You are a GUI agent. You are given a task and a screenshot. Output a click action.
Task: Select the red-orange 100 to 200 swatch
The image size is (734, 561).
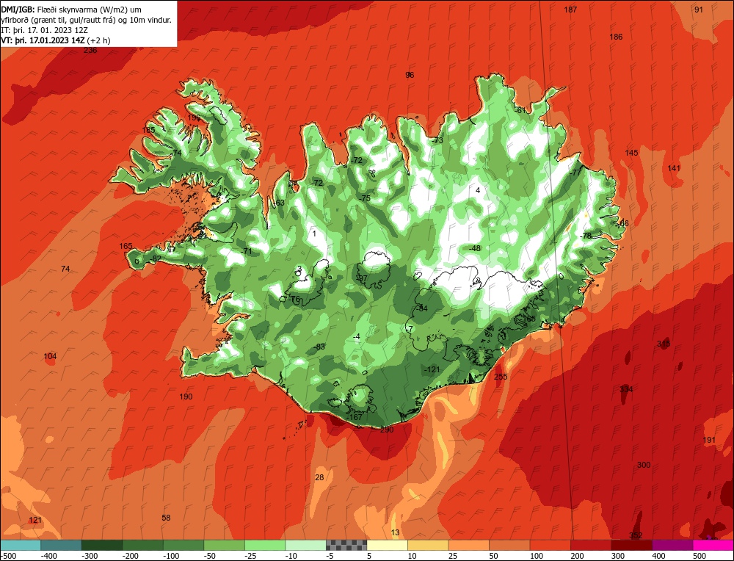point(550,545)
